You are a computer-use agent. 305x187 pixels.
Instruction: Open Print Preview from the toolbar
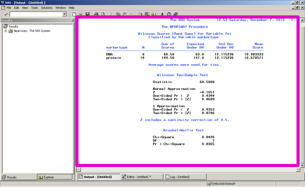tap(103, 14)
